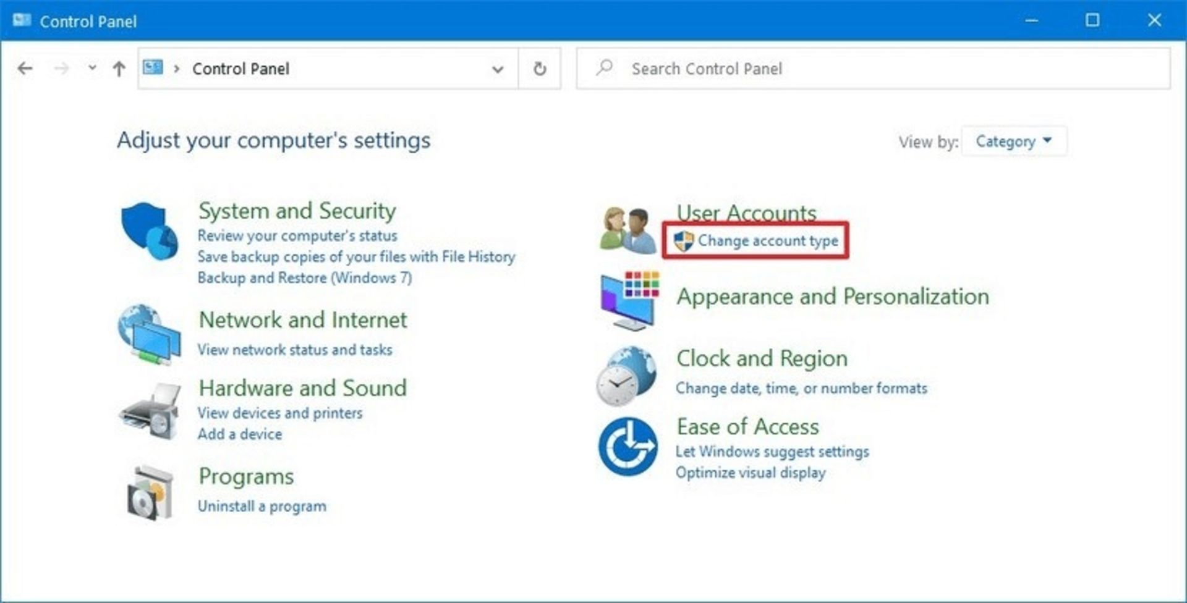
Task: Click the forward navigation arrow
Action: pos(61,69)
